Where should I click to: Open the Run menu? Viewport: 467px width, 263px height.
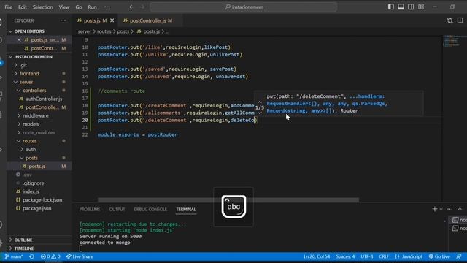click(93, 7)
